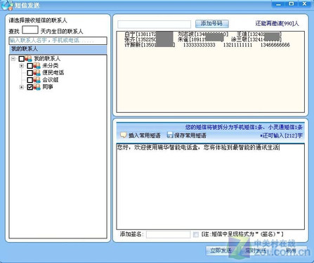
Task: Check the 未分类 group checkbox
Action: 30,66
